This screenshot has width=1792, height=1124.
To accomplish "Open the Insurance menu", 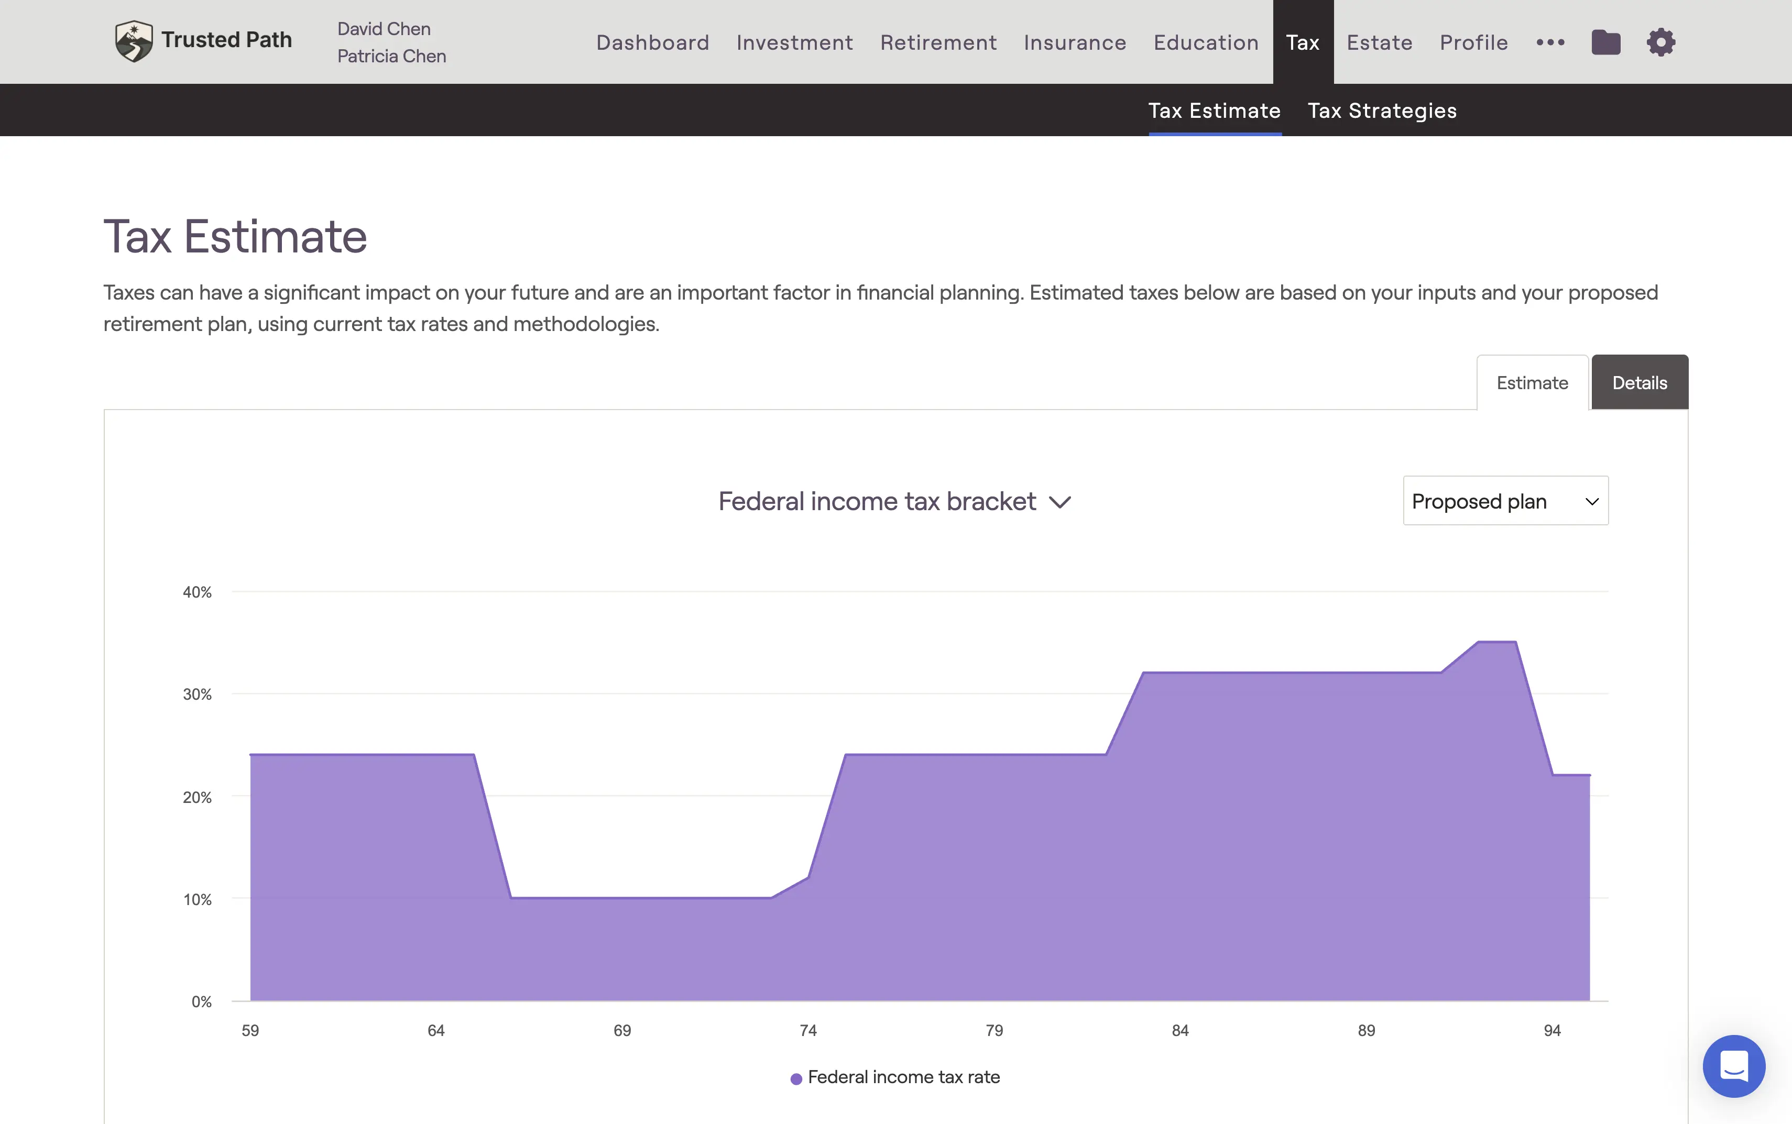I will [1075, 42].
